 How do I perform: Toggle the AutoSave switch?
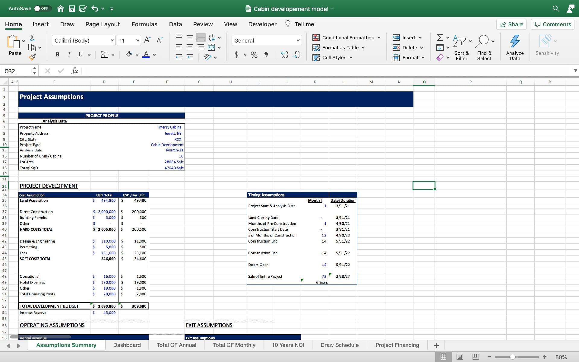click(43, 8)
